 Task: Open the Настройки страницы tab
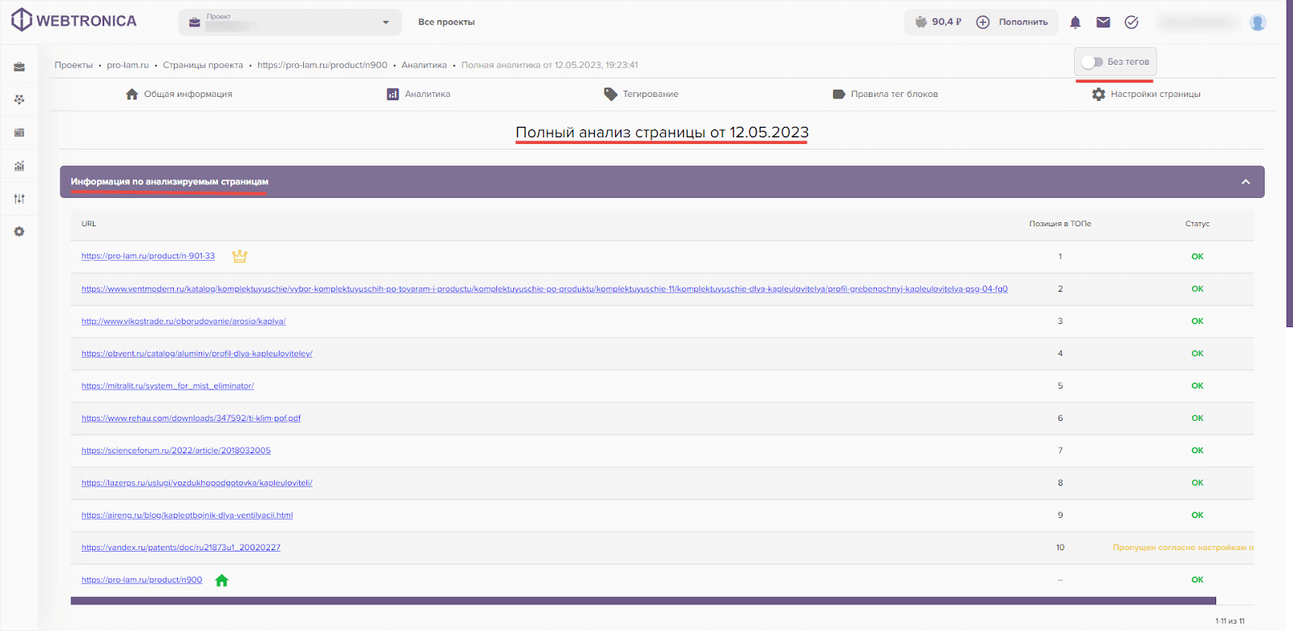coord(1146,94)
